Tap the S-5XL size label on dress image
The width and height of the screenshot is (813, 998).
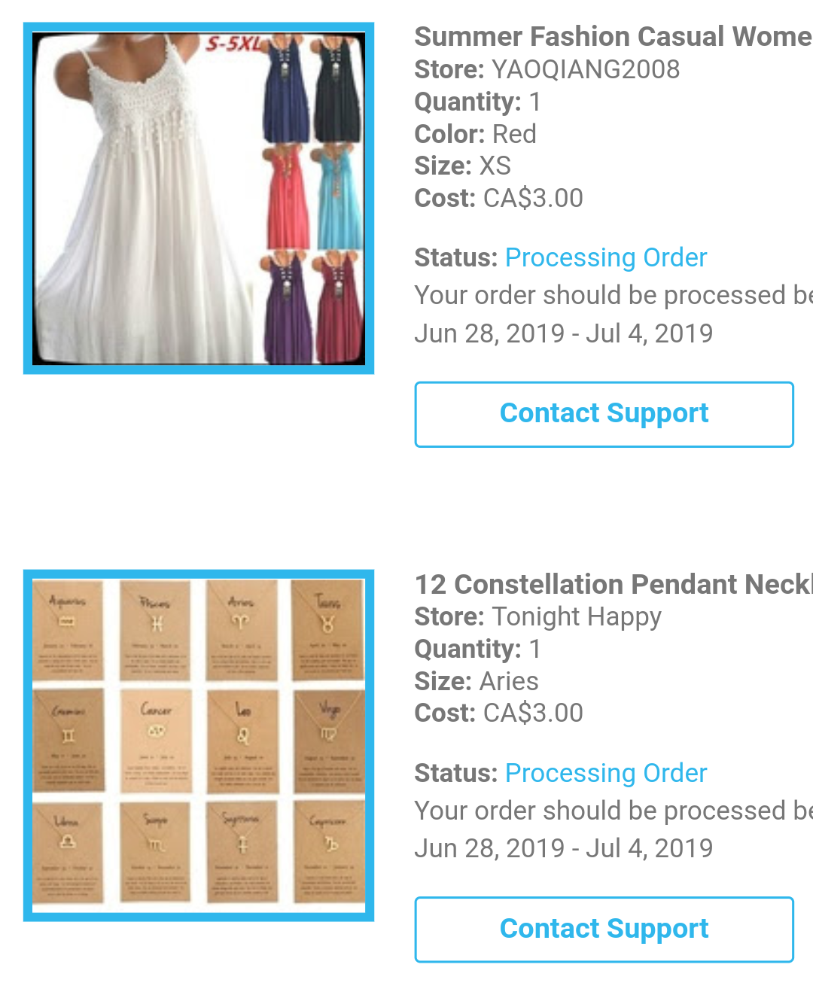pos(234,43)
